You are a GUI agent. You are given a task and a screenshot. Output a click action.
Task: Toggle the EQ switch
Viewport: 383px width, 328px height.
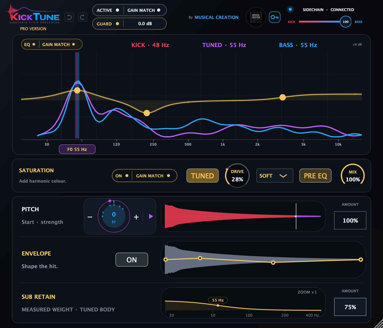click(x=30, y=44)
